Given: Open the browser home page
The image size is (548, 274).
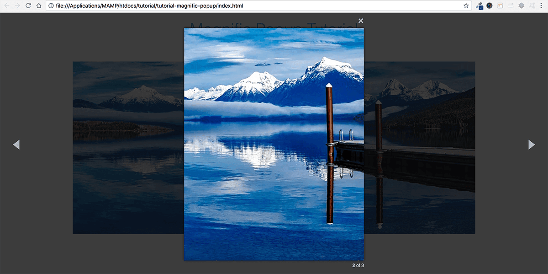Looking at the screenshot, I should [39, 5].
